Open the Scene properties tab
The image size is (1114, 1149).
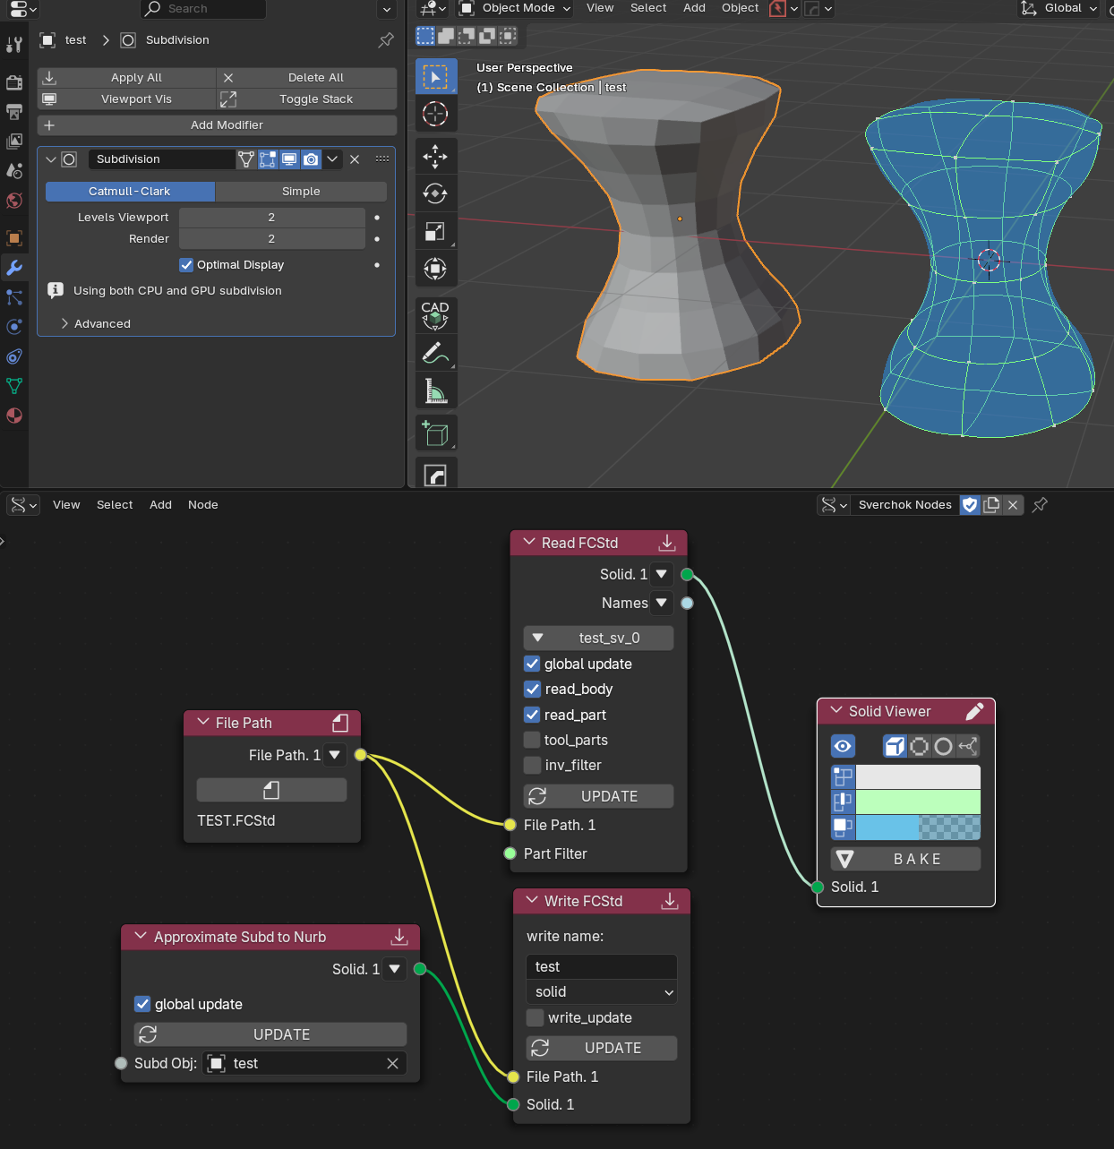14,170
